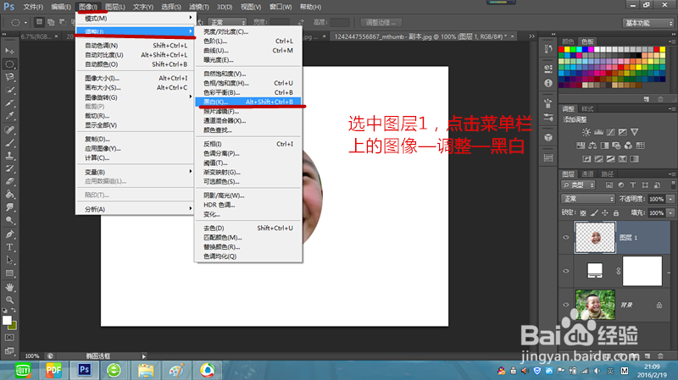The height and width of the screenshot is (380, 678).
Task: Toggle lock image pixels brush icon
Action: (x=595, y=213)
